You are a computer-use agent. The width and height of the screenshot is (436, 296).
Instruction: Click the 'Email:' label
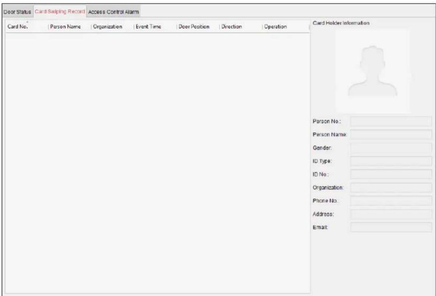pos(320,227)
